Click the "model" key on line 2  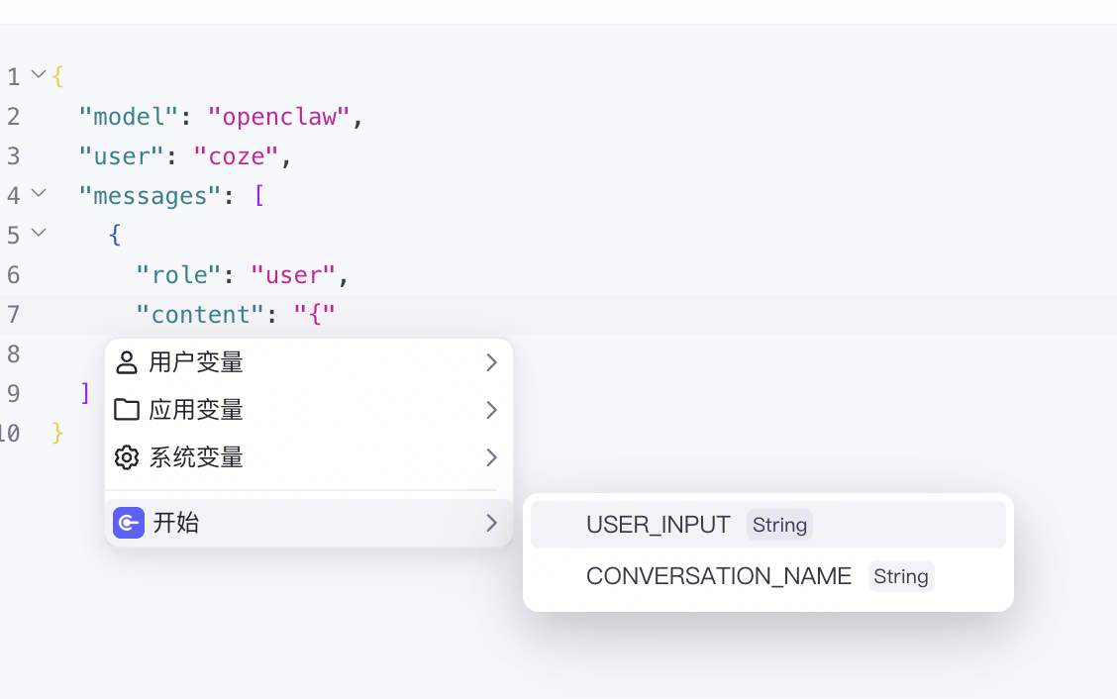[130, 117]
